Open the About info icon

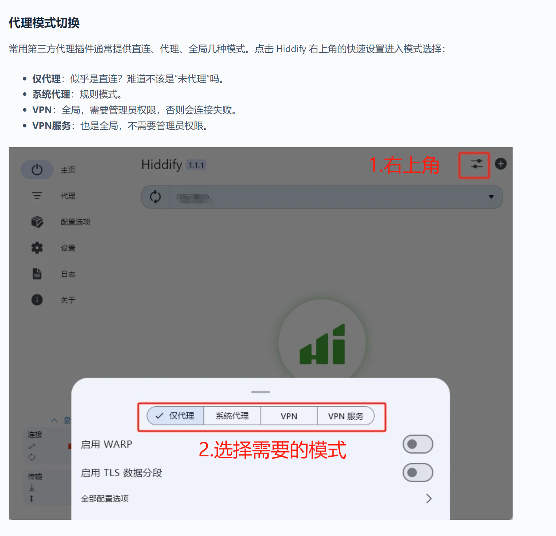[x=37, y=300]
